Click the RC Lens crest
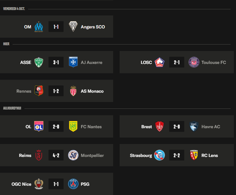Image resolution: width=236 pixels, height=195 pixels. 194,155
